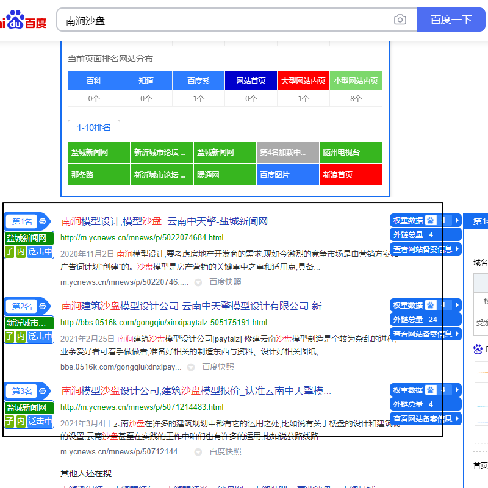This screenshot has width=488, height=488.
Task: Click the red 新浪首页 ranking tile
Action: point(351,175)
